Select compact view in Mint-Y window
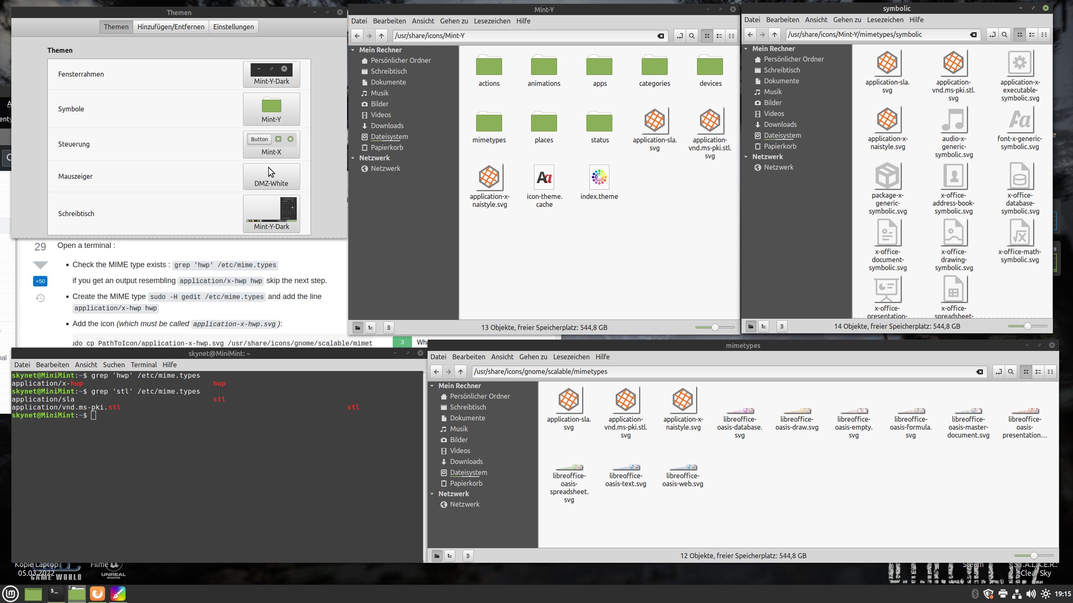Viewport: 1073px width, 603px height. pyautogui.click(x=731, y=36)
